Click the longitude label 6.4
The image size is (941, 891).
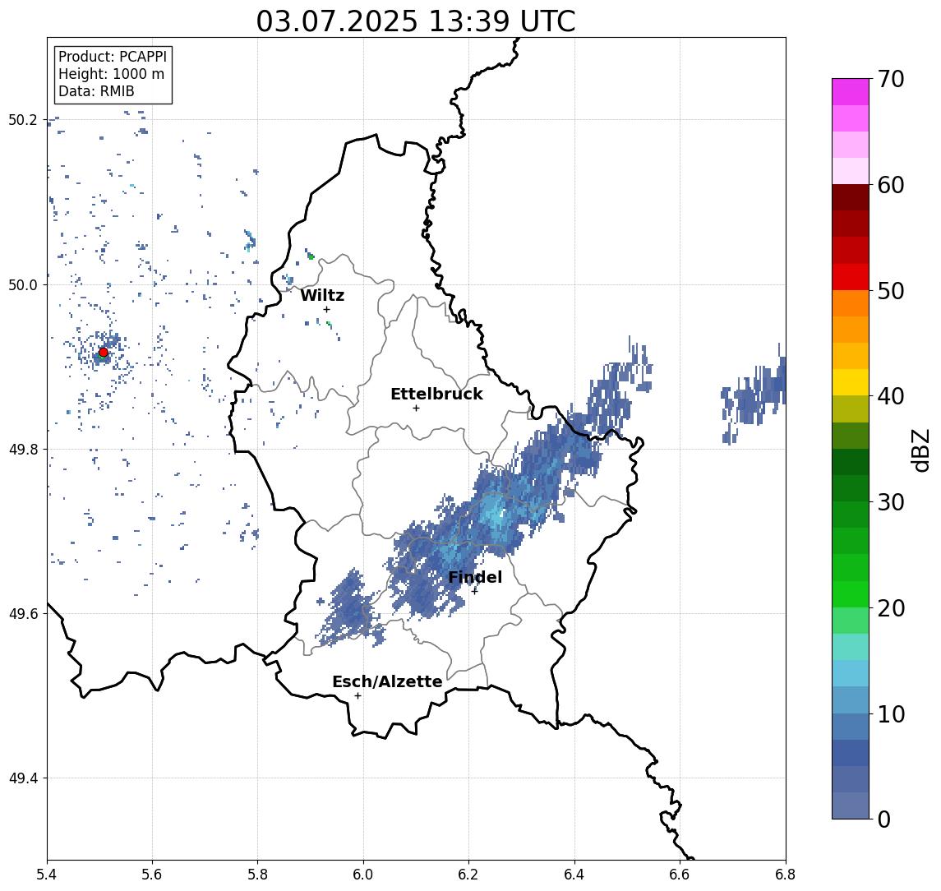[x=574, y=875]
